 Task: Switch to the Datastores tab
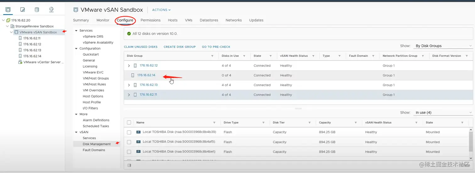tap(209, 20)
